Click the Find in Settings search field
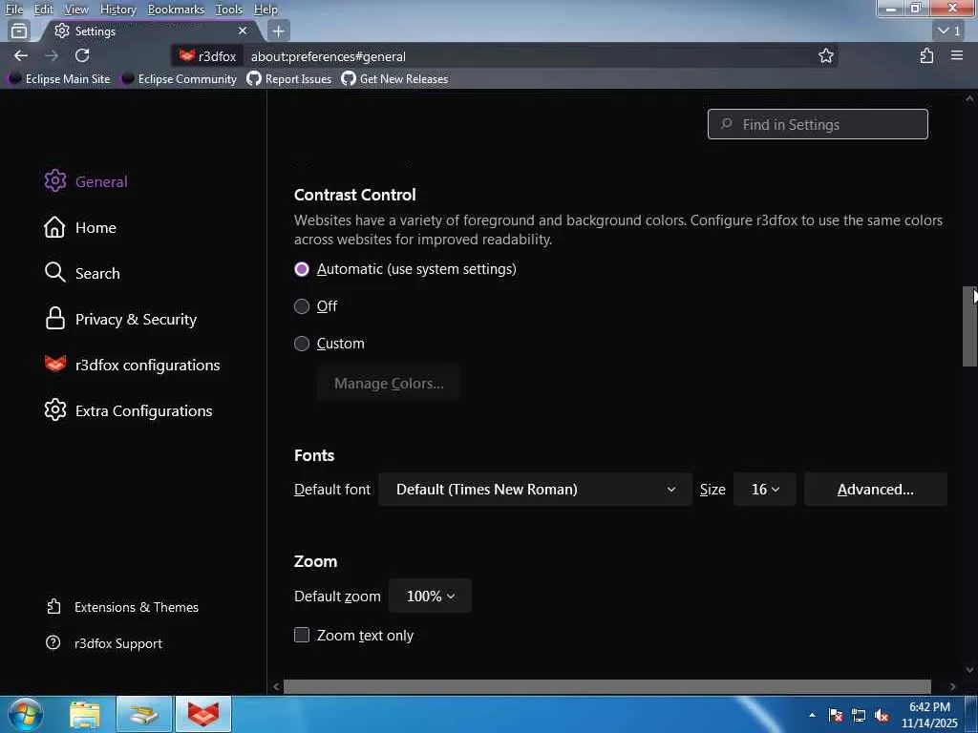 [x=818, y=124]
